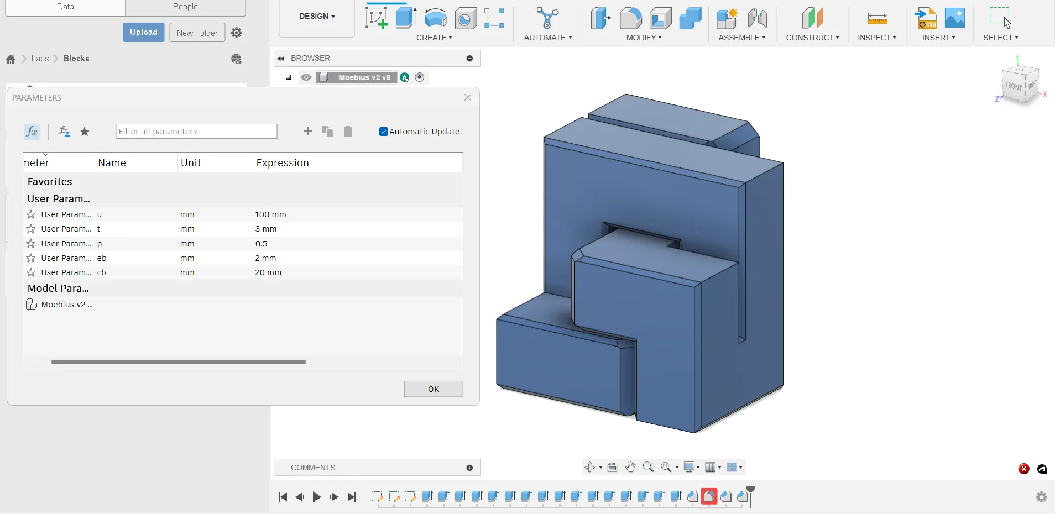Click the Create Sketch tool icon
The image size is (1055, 514).
pos(376,18)
